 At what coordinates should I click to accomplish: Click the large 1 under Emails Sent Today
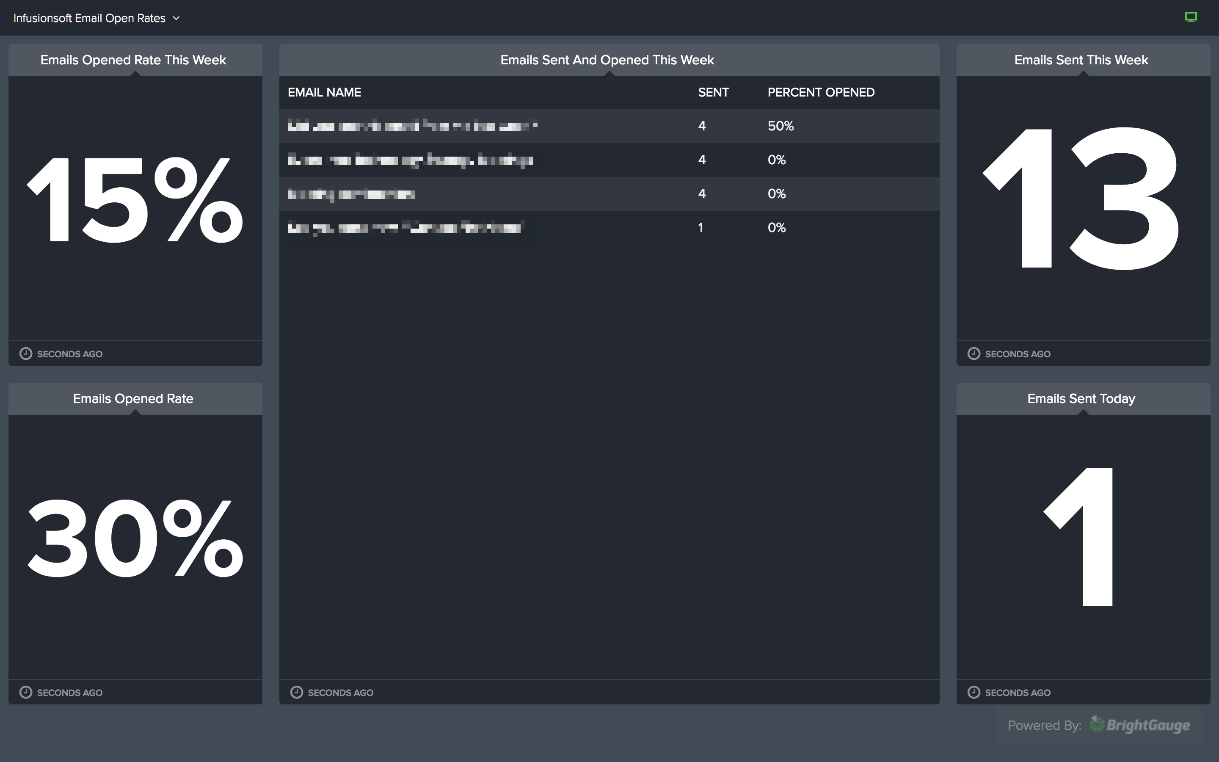tap(1078, 537)
